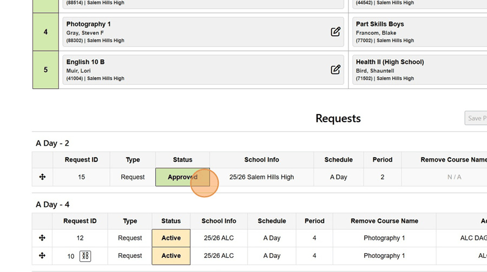Click move handle for request 12
This screenshot has height=272, width=487.
42,238
